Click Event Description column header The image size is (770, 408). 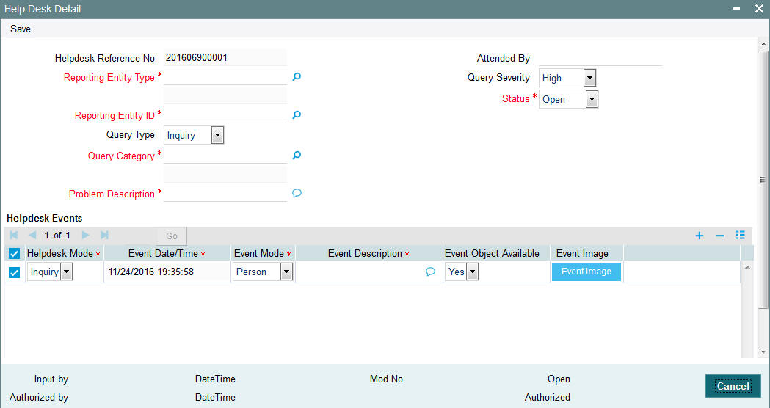tap(365, 253)
